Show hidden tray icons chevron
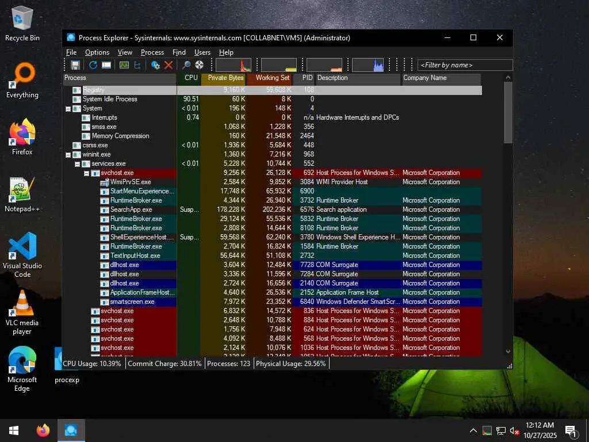This screenshot has height=442, width=589. (473, 430)
